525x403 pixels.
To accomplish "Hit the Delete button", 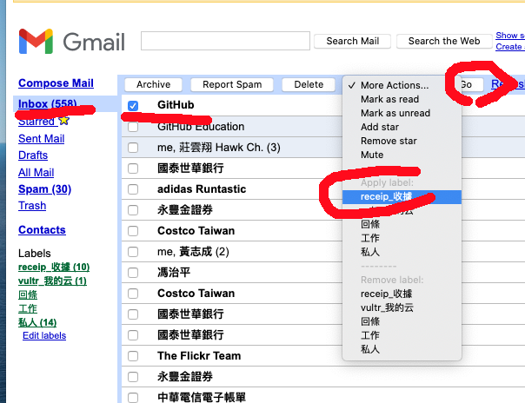I will 309,84.
